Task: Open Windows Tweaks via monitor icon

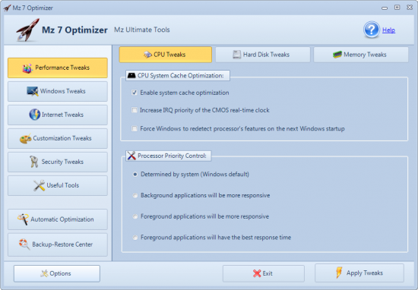Action: [x=32, y=91]
